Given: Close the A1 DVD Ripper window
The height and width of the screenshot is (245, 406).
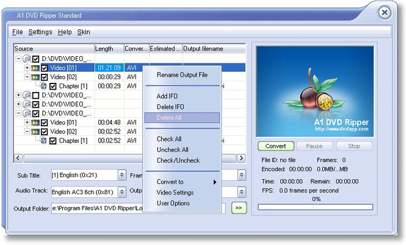Looking at the screenshot, I should pos(385,12).
